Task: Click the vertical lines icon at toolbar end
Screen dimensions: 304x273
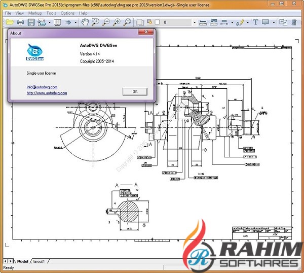Action: tap(294, 22)
